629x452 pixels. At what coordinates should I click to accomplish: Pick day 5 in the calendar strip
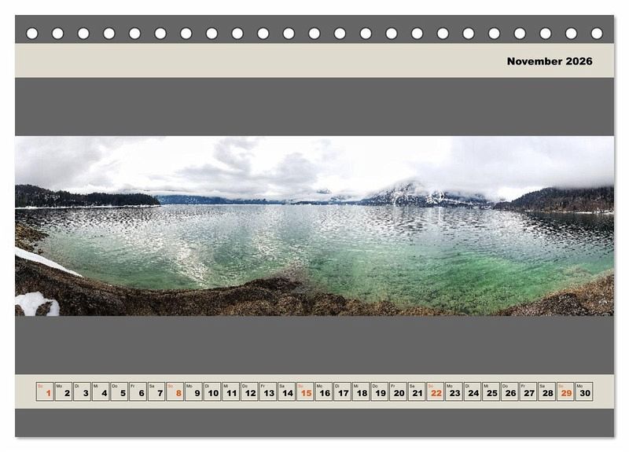120,391
